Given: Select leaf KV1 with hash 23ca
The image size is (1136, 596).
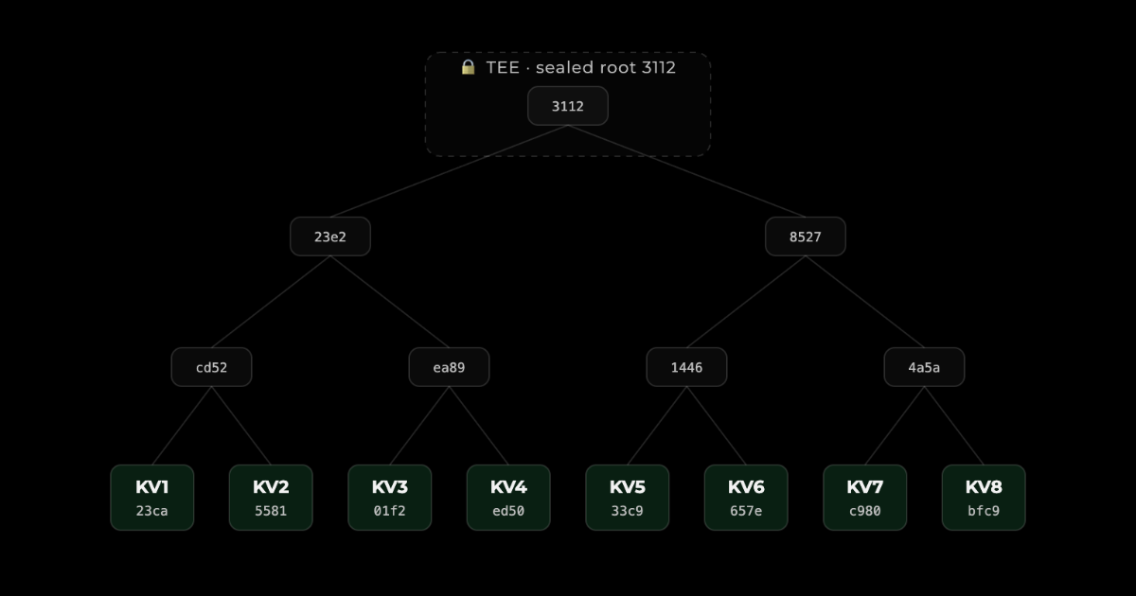Looking at the screenshot, I should (152, 498).
